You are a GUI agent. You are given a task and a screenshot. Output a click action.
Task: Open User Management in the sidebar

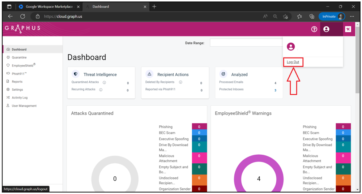pyautogui.click(x=33, y=105)
